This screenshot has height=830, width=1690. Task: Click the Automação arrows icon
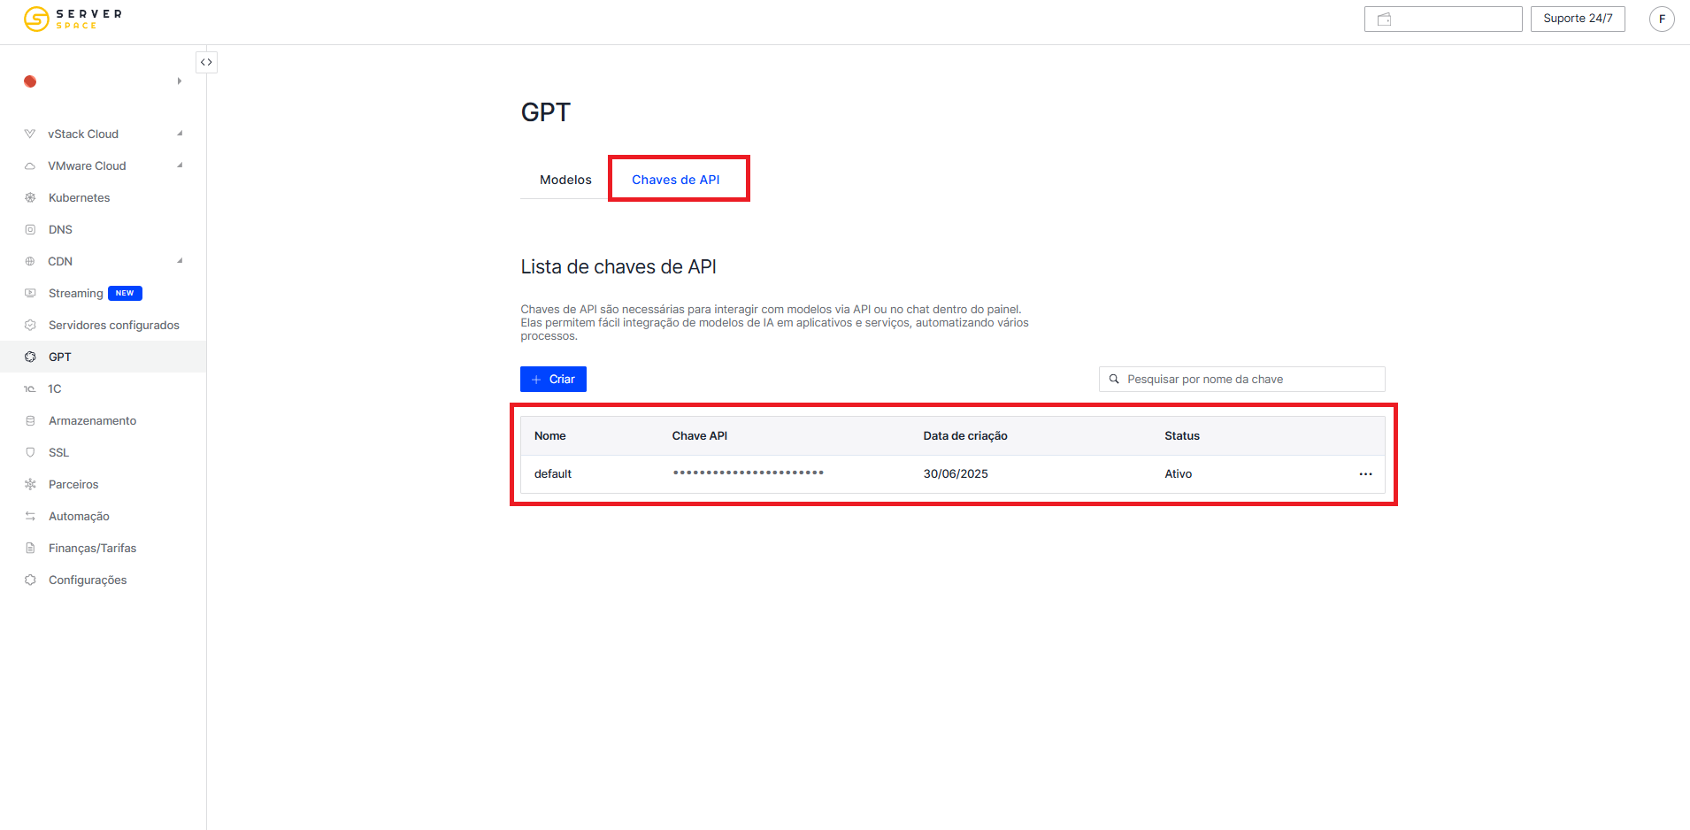click(30, 516)
